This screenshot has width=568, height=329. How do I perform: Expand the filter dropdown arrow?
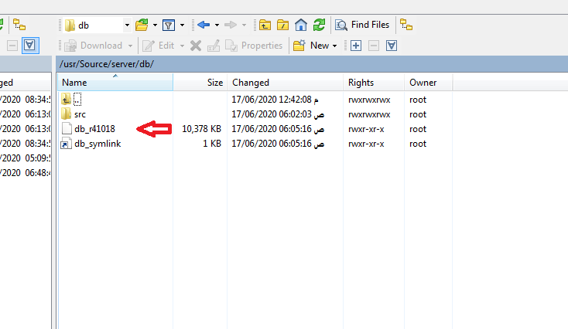(182, 25)
